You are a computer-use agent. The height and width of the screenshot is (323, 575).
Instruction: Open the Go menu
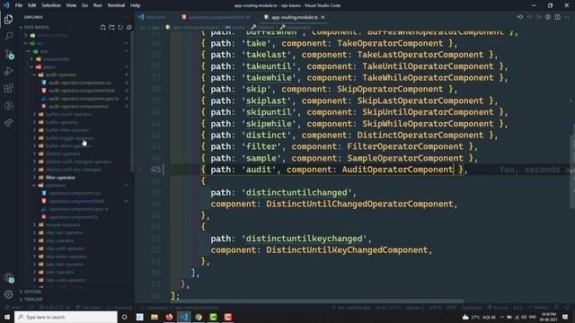click(x=84, y=5)
